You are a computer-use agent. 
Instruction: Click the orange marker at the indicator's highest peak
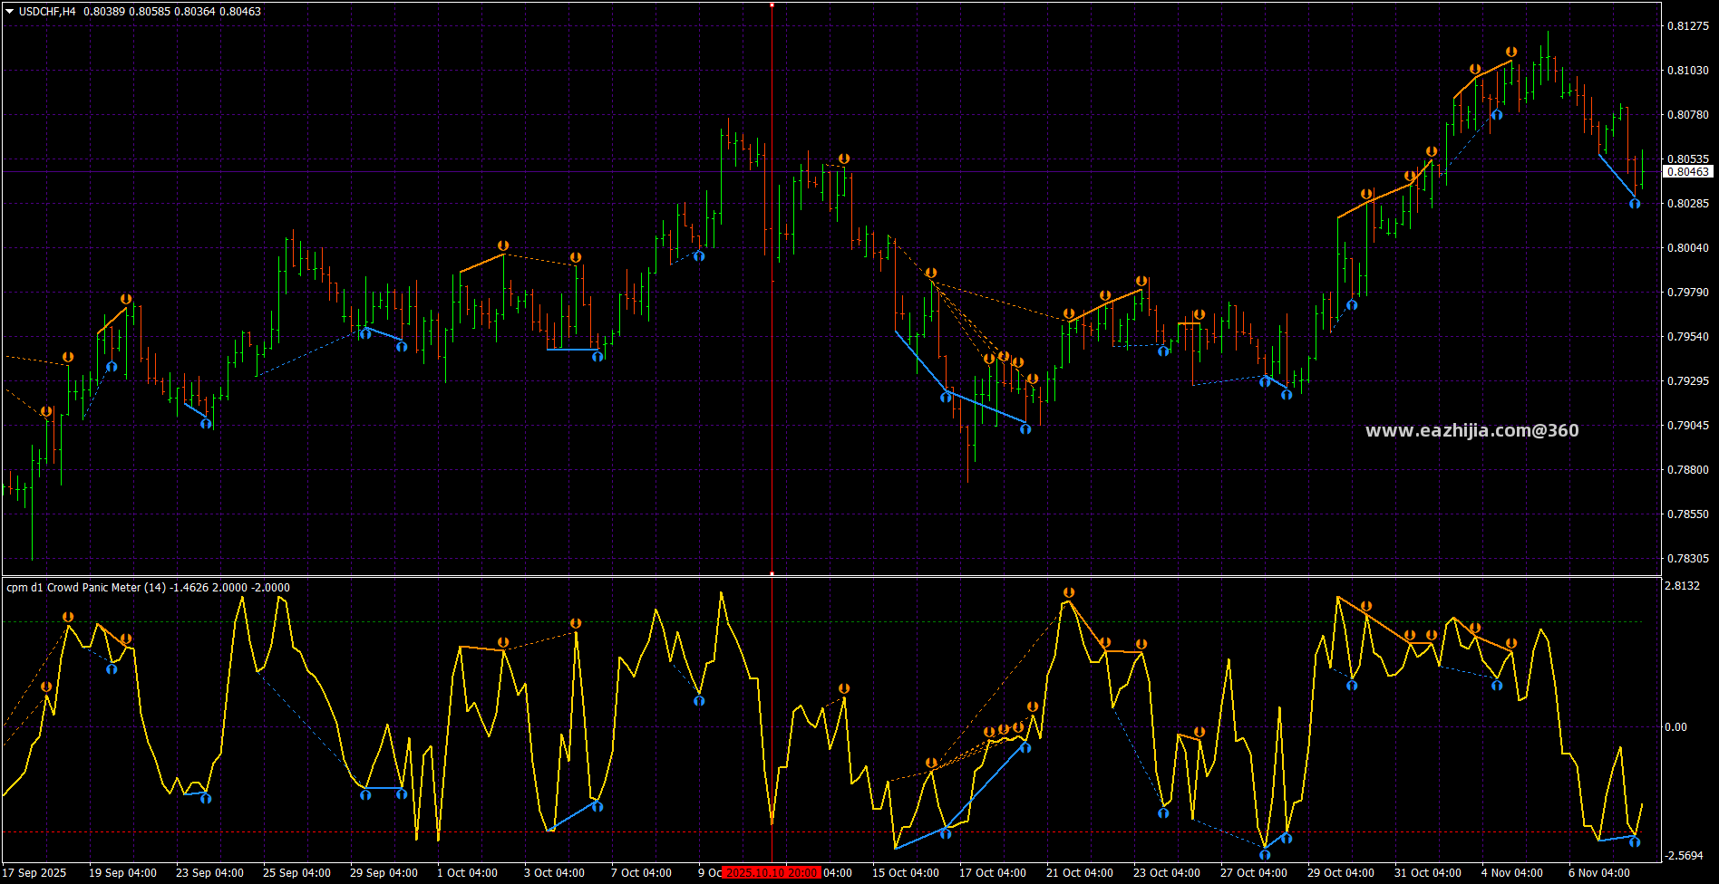(1069, 592)
